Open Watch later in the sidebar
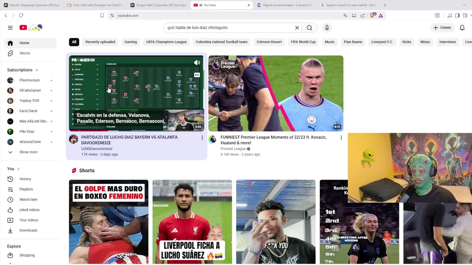This screenshot has height=265, width=472. pyautogui.click(x=31, y=199)
